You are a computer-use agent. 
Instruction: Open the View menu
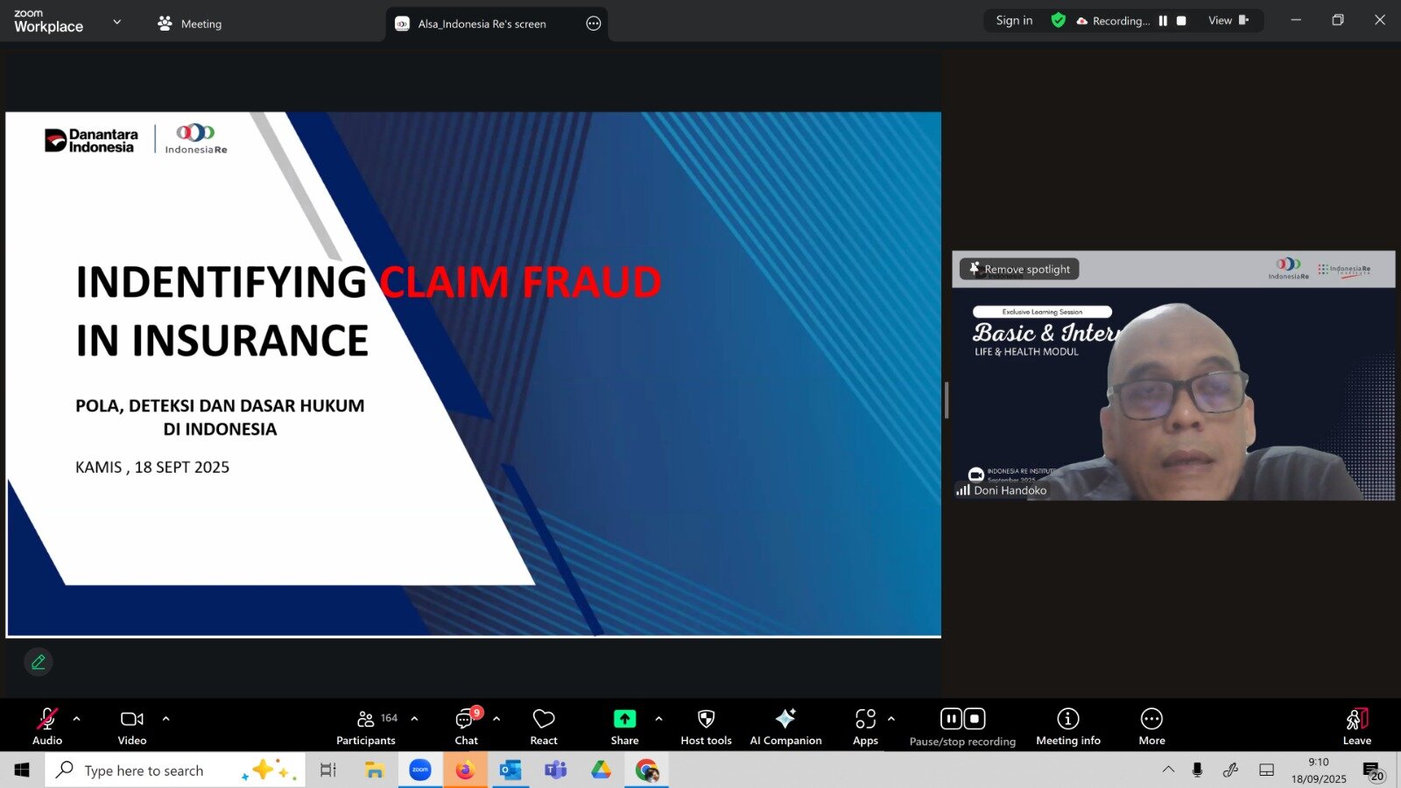point(1228,21)
